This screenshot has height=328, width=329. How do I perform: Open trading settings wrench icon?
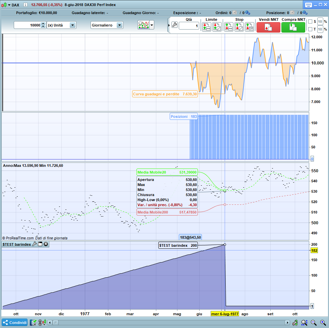[x=174, y=25]
